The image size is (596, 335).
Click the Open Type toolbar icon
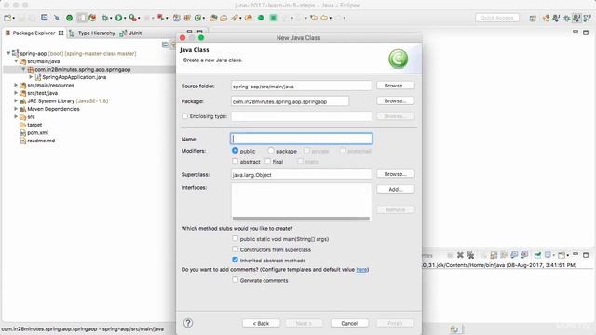(213, 18)
